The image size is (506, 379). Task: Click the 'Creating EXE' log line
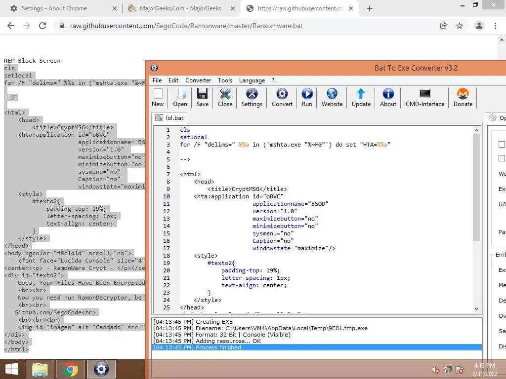coord(193,322)
